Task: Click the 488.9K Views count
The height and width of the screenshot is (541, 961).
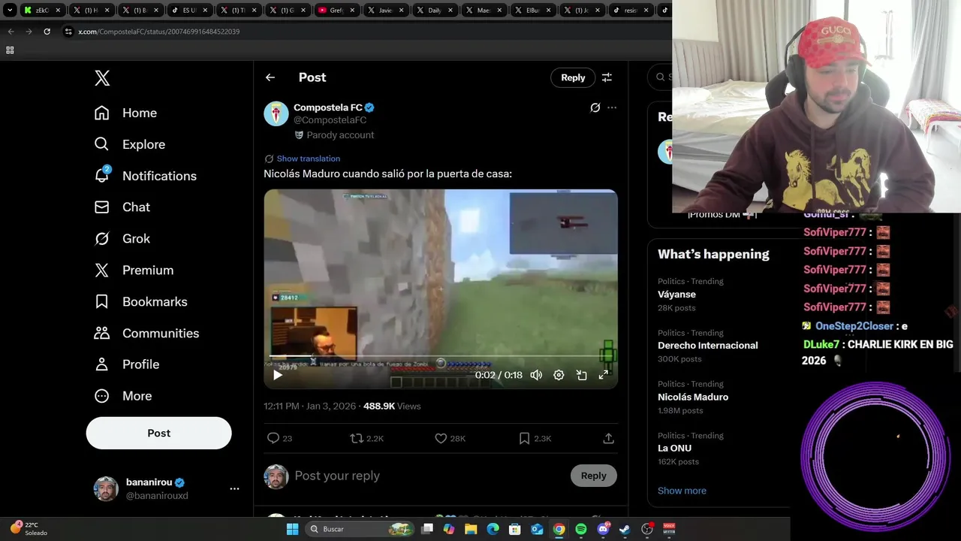Action: click(392, 406)
